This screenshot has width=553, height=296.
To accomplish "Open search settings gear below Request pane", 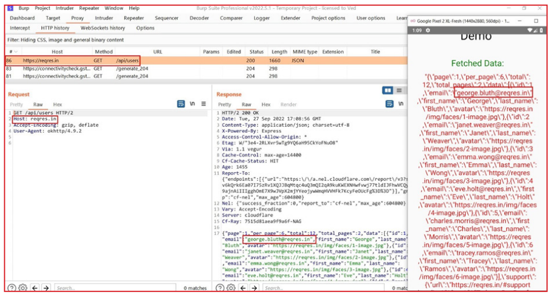I will (x=22, y=288).
